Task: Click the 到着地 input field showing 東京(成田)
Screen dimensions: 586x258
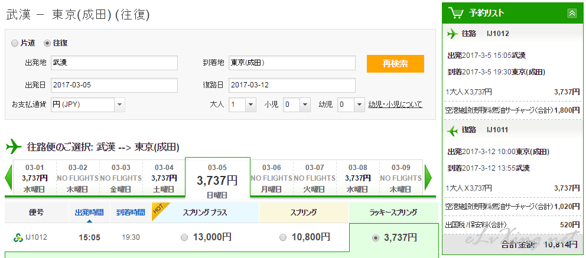Action: tap(292, 63)
